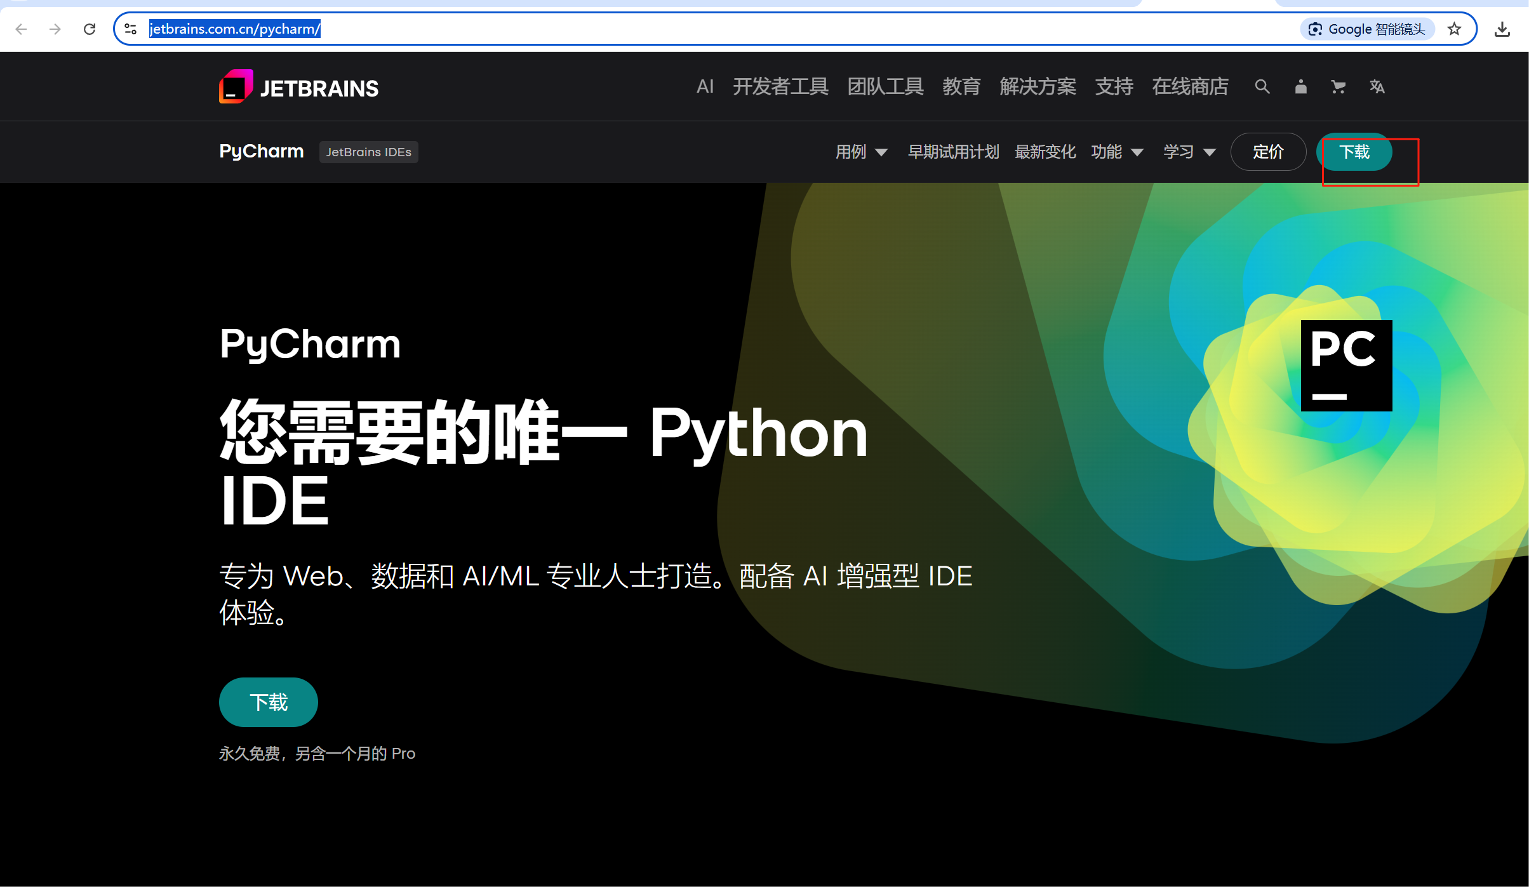1529x887 pixels.
Task: Open 早期试用计划 link
Action: coord(953,152)
